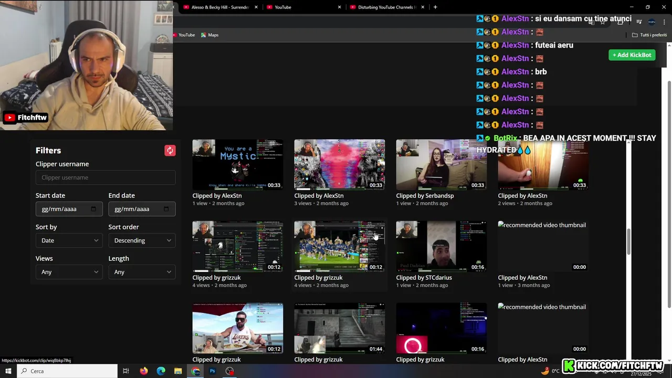Close the Alesso & Becky Hill tab
672x378 pixels.
tap(256, 7)
